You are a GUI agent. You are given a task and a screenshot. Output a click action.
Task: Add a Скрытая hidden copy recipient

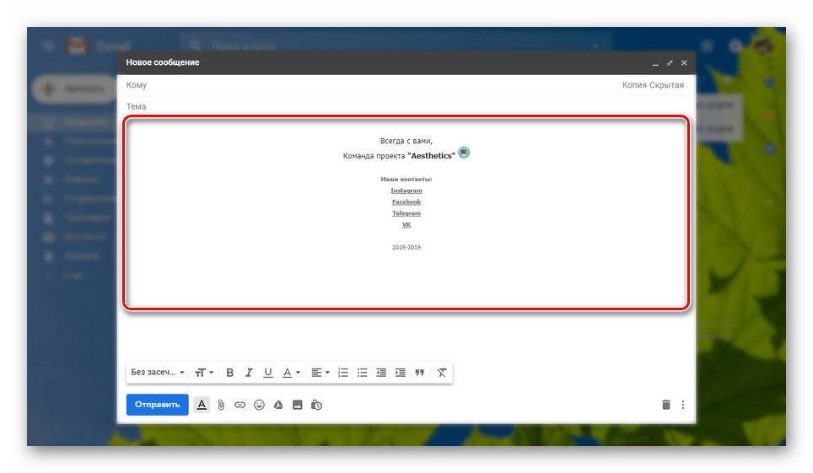pos(667,85)
